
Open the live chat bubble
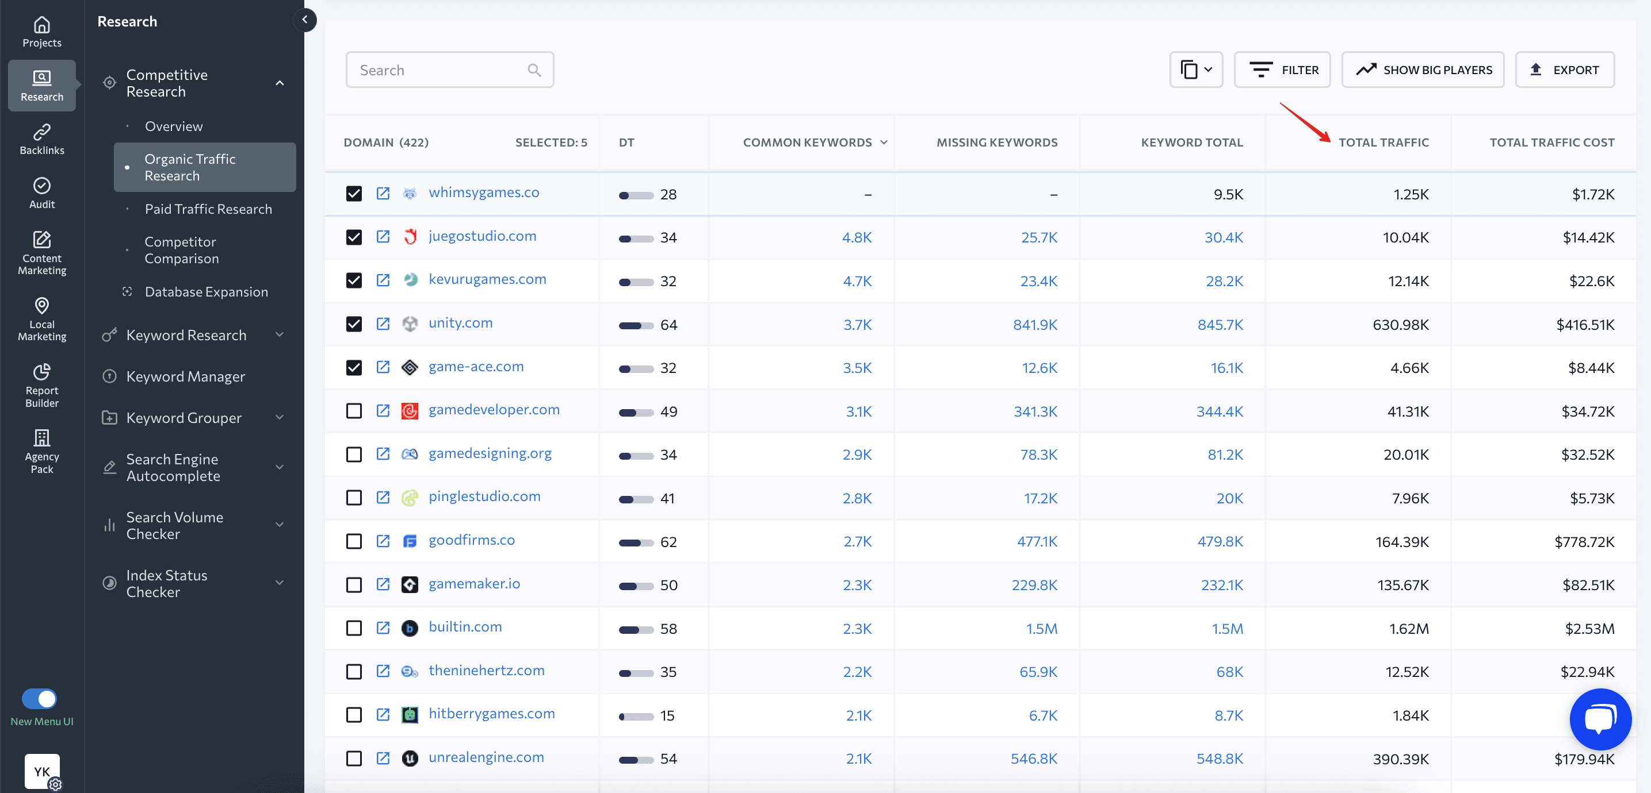(x=1600, y=719)
